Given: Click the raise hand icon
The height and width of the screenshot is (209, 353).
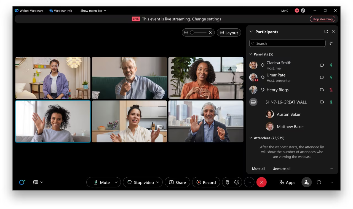Looking at the screenshot, I should [228, 182].
